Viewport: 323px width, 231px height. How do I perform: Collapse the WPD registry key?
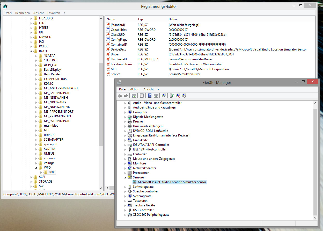[36, 168]
